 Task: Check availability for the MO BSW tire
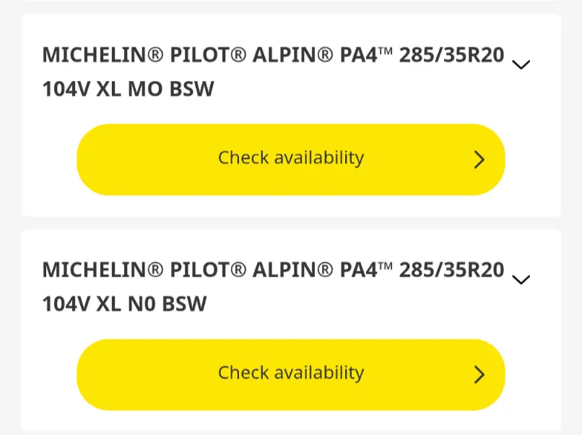[x=290, y=159]
